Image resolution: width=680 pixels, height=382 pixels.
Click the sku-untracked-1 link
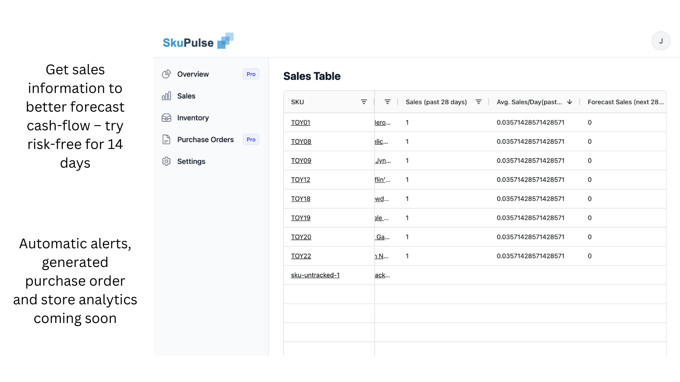pyautogui.click(x=314, y=275)
